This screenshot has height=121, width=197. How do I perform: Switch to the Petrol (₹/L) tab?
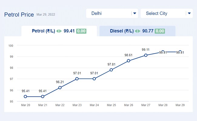pyautogui.click(x=43, y=31)
